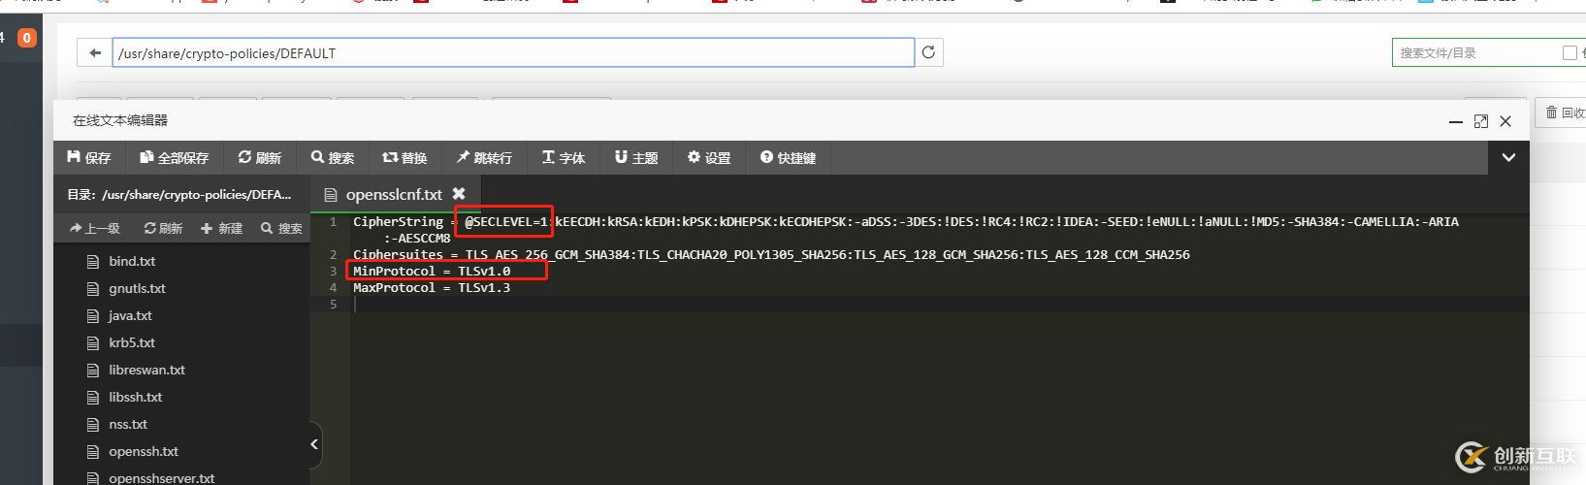
Task: Open Theme (主题) menu
Action: click(636, 158)
